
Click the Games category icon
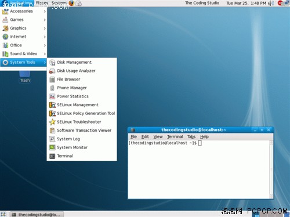point(5,20)
